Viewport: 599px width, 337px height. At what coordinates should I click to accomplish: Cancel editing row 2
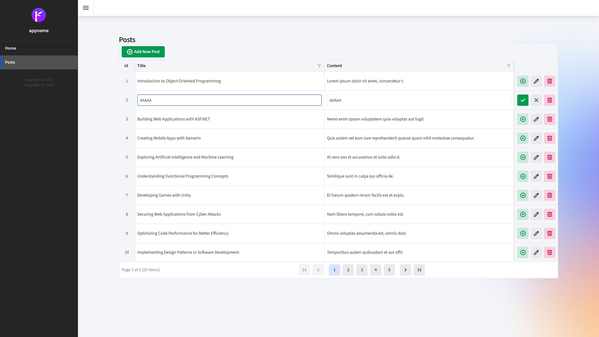pyautogui.click(x=536, y=100)
